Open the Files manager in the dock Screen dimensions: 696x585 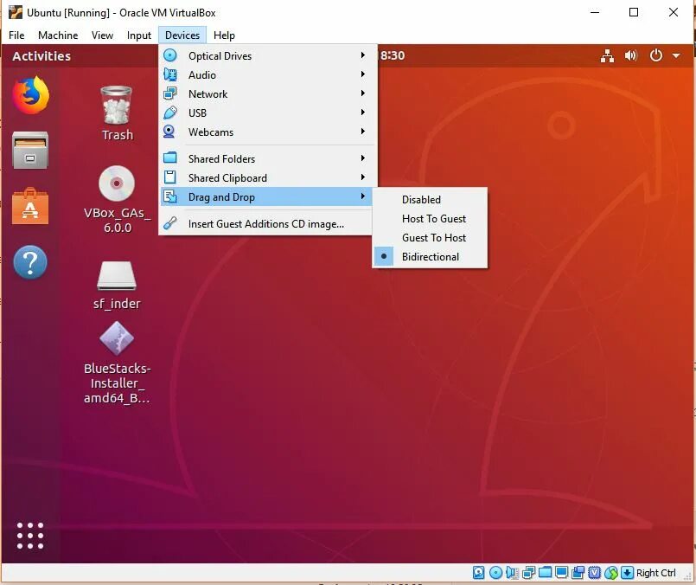[x=30, y=150]
